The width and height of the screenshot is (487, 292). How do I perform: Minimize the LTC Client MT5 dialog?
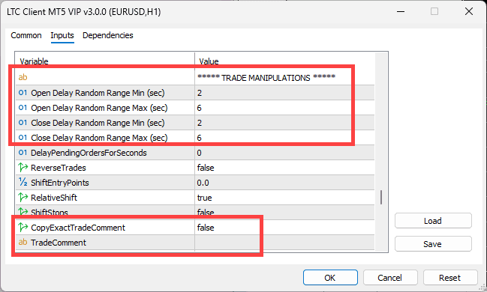tap(401, 11)
